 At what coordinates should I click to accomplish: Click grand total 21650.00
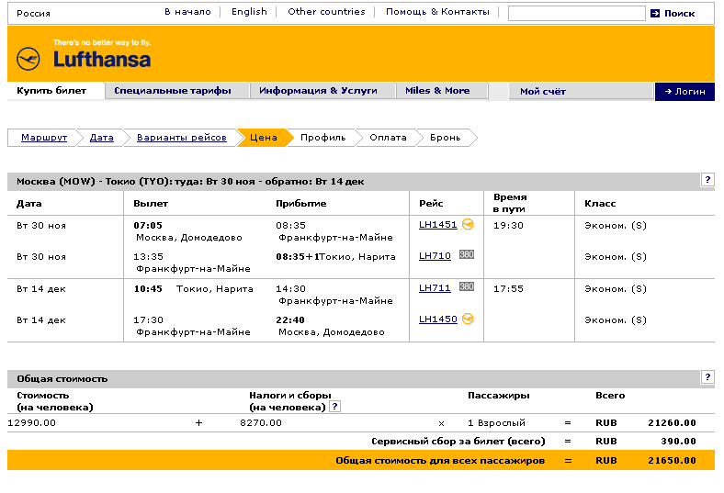pos(672,461)
